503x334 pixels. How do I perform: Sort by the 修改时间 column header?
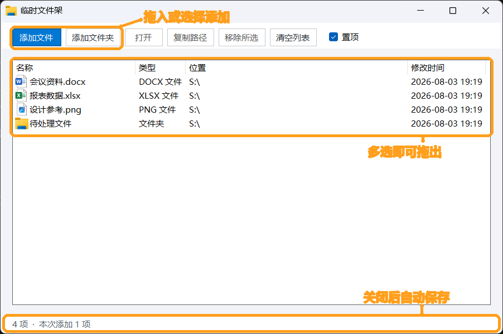point(447,67)
